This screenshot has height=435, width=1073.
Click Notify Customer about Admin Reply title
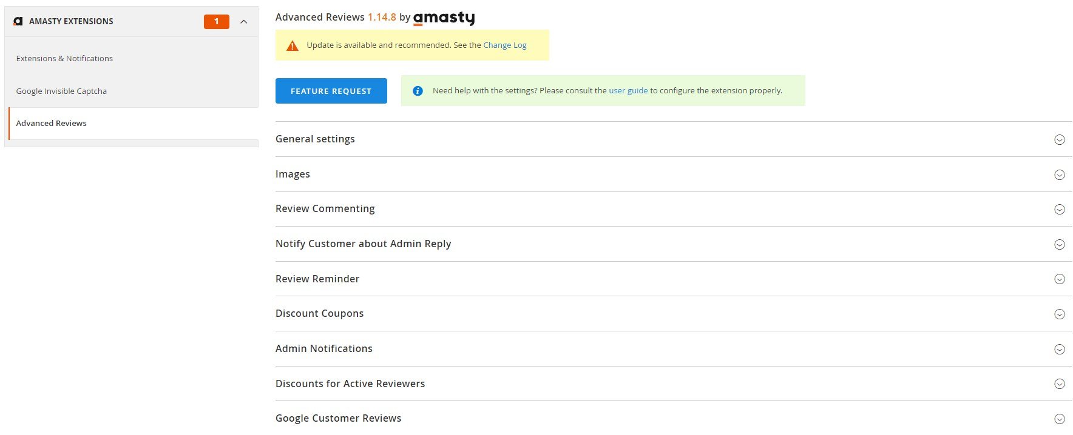coord(363,244)
